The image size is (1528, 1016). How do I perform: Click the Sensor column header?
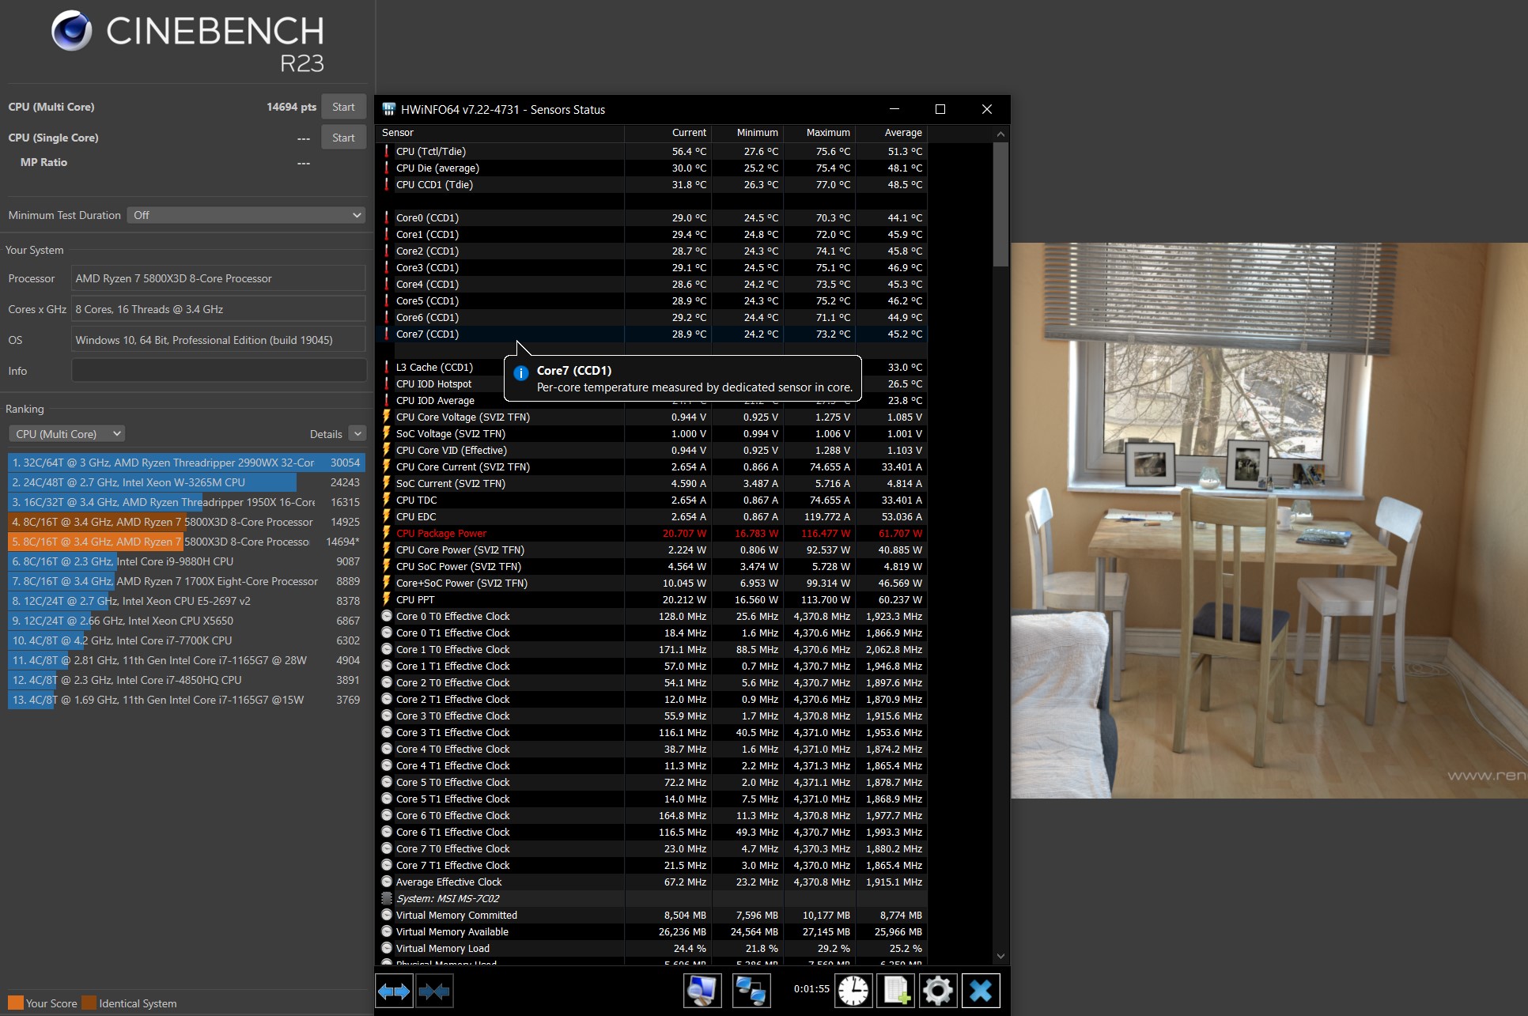tap(398, 133)
